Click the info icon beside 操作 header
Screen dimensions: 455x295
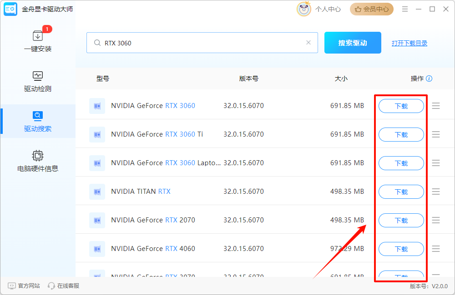click(429, 79)
